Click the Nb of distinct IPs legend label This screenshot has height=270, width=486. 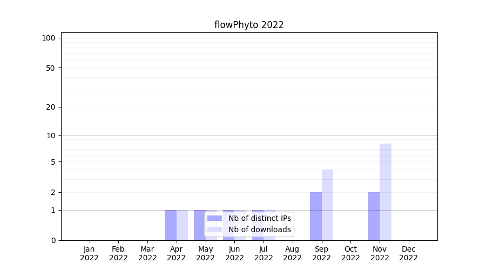(x=259, y=218)
